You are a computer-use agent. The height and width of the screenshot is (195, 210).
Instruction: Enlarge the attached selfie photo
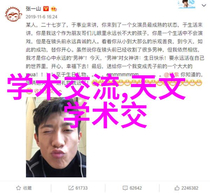56,137
